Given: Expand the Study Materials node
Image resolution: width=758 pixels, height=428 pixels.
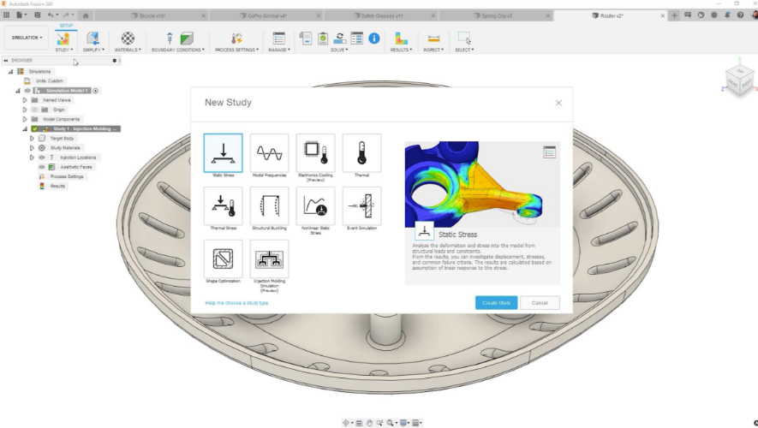Looking at the screenshot, I should [x=33, y=147].
